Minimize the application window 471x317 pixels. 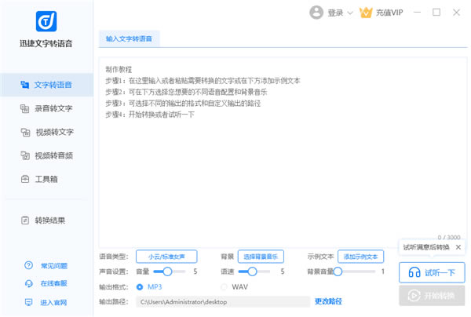418,13
